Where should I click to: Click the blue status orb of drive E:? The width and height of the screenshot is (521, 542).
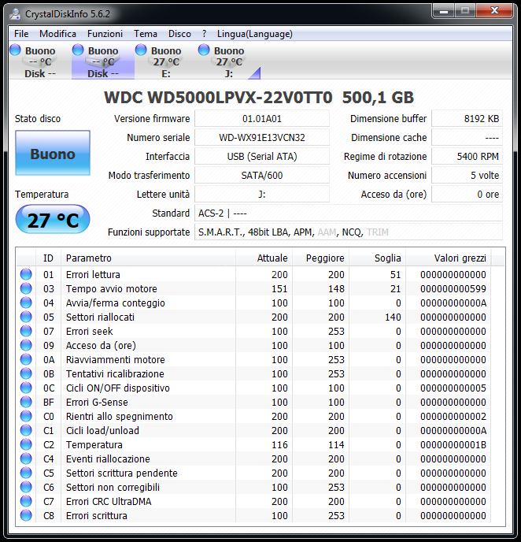(141, 50)
